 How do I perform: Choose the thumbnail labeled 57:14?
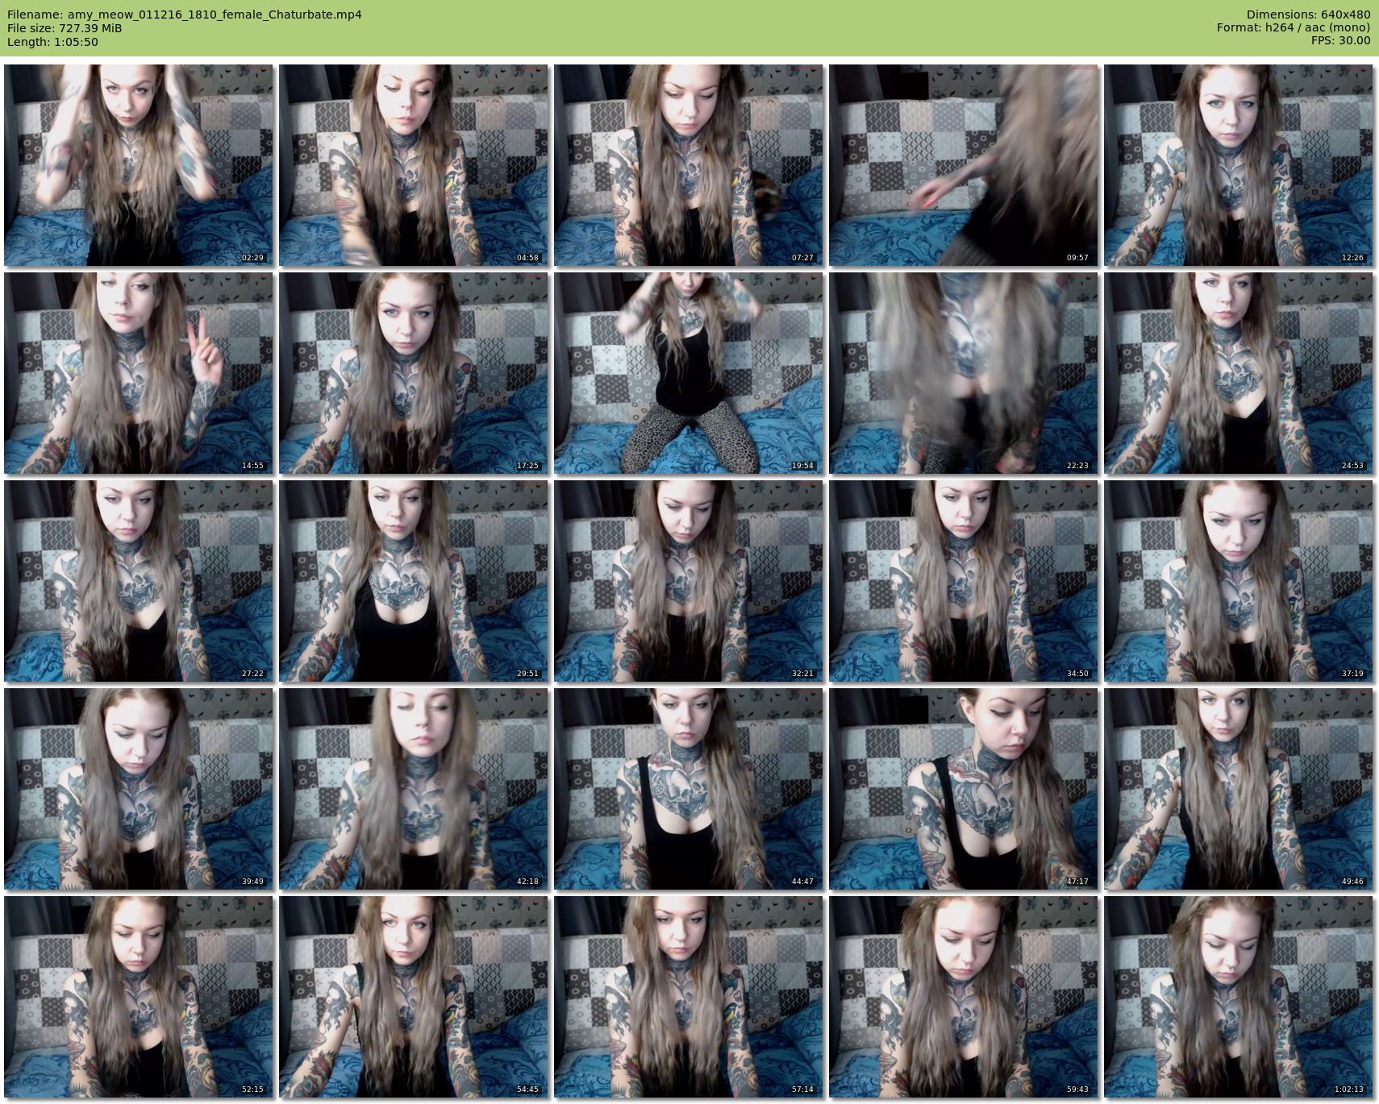click(x=689, y=997)
